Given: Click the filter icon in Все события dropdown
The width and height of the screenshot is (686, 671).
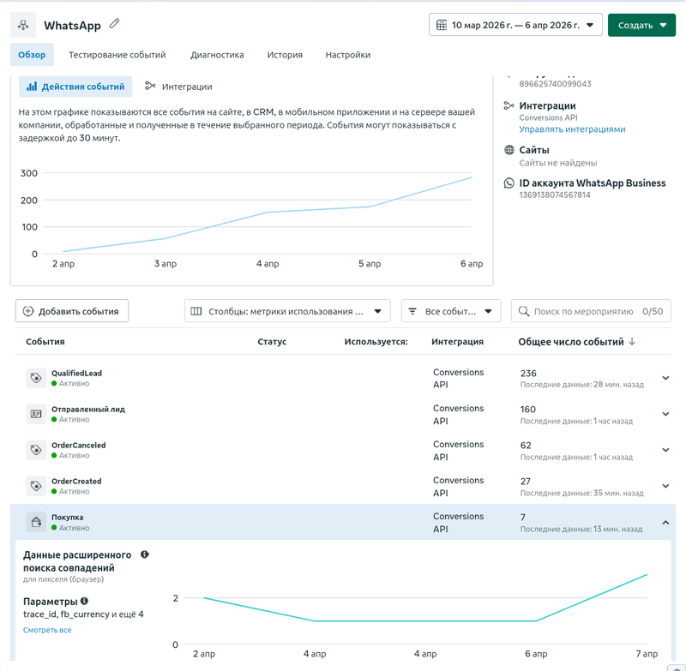Looking at the screenshot, I should tap(412, 311).
